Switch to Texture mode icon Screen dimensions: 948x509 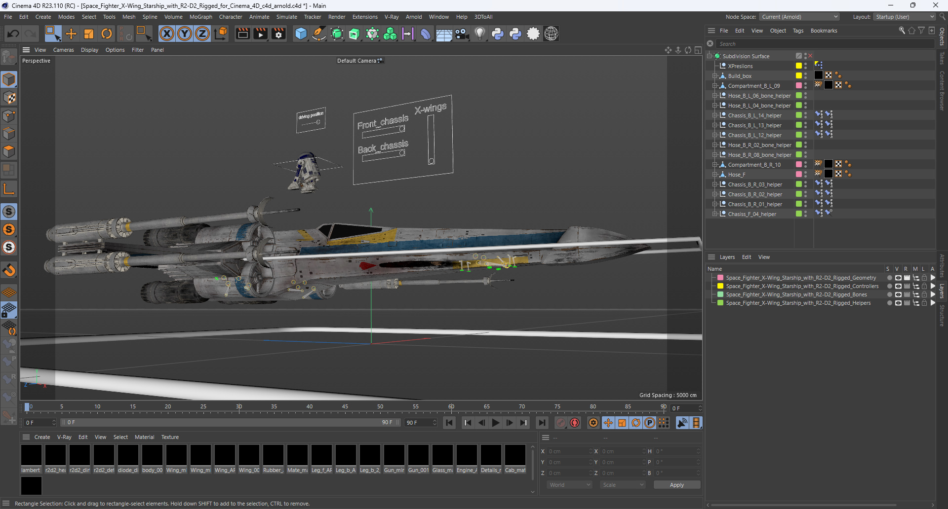pyautogui.click(x=9, y=98)
